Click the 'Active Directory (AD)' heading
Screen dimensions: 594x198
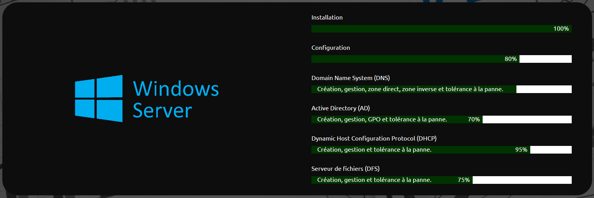pos(341,108)
